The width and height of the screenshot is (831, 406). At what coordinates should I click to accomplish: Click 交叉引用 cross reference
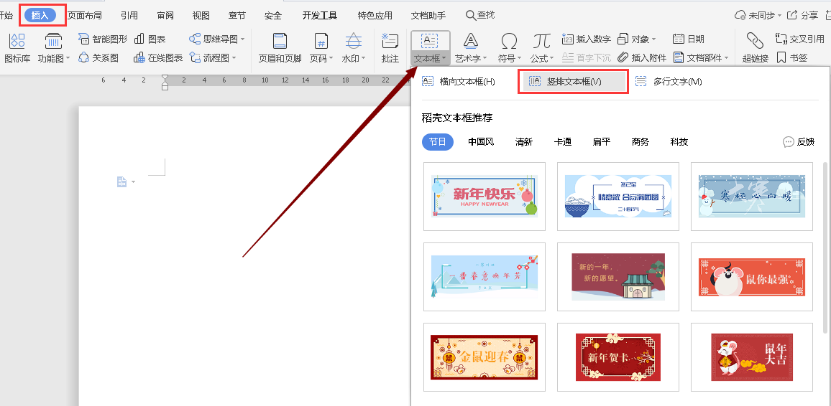coord(800,39)
